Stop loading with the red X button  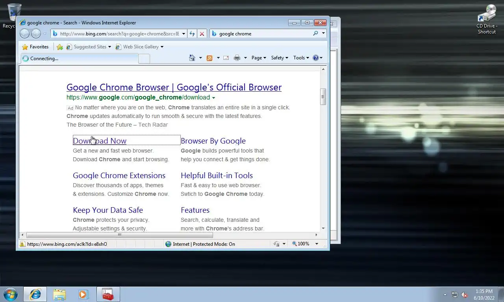202,34
